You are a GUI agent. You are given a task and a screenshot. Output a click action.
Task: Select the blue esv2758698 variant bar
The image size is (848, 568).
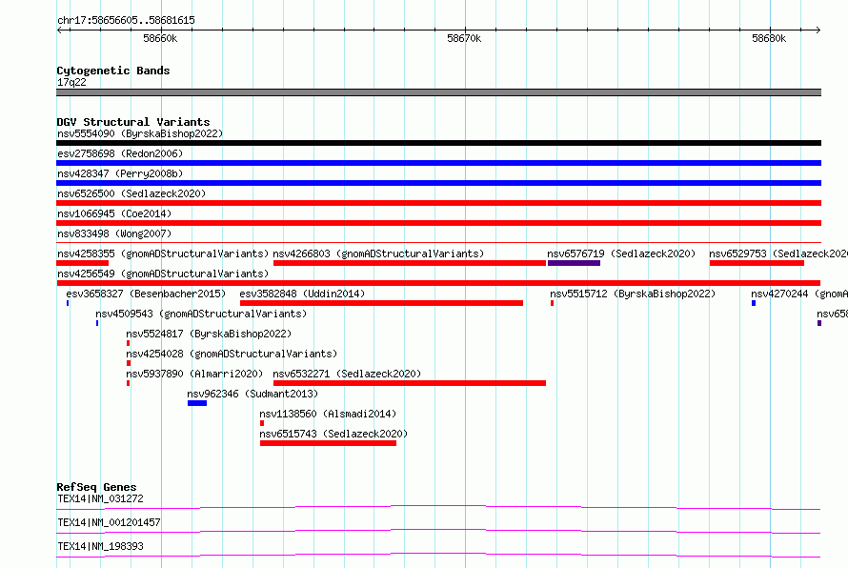(x=438, y=163)
